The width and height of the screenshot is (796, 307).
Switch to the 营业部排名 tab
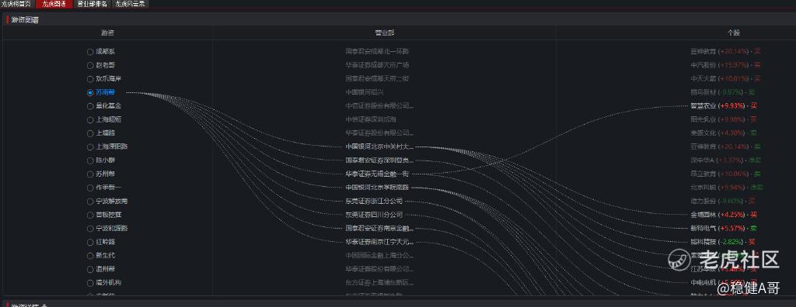(x=92, y=4)
